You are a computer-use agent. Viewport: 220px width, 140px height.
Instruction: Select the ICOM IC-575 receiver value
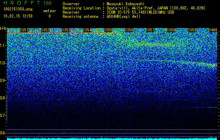(140, 12)
